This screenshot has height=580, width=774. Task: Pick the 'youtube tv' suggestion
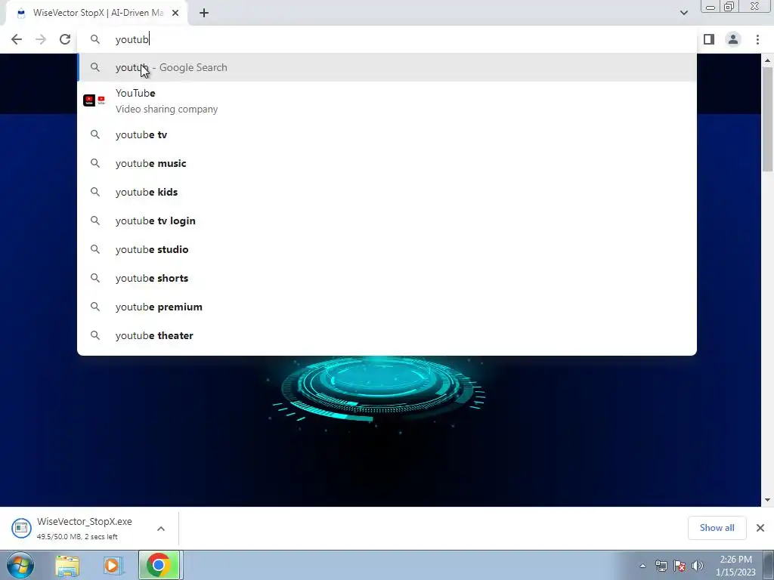[387, 134]
